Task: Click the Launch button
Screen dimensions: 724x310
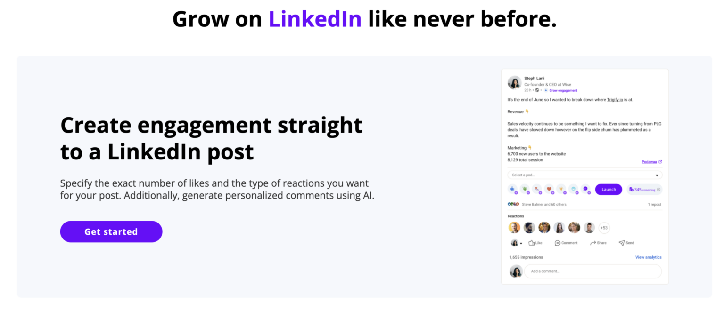Action: (609, 189)
